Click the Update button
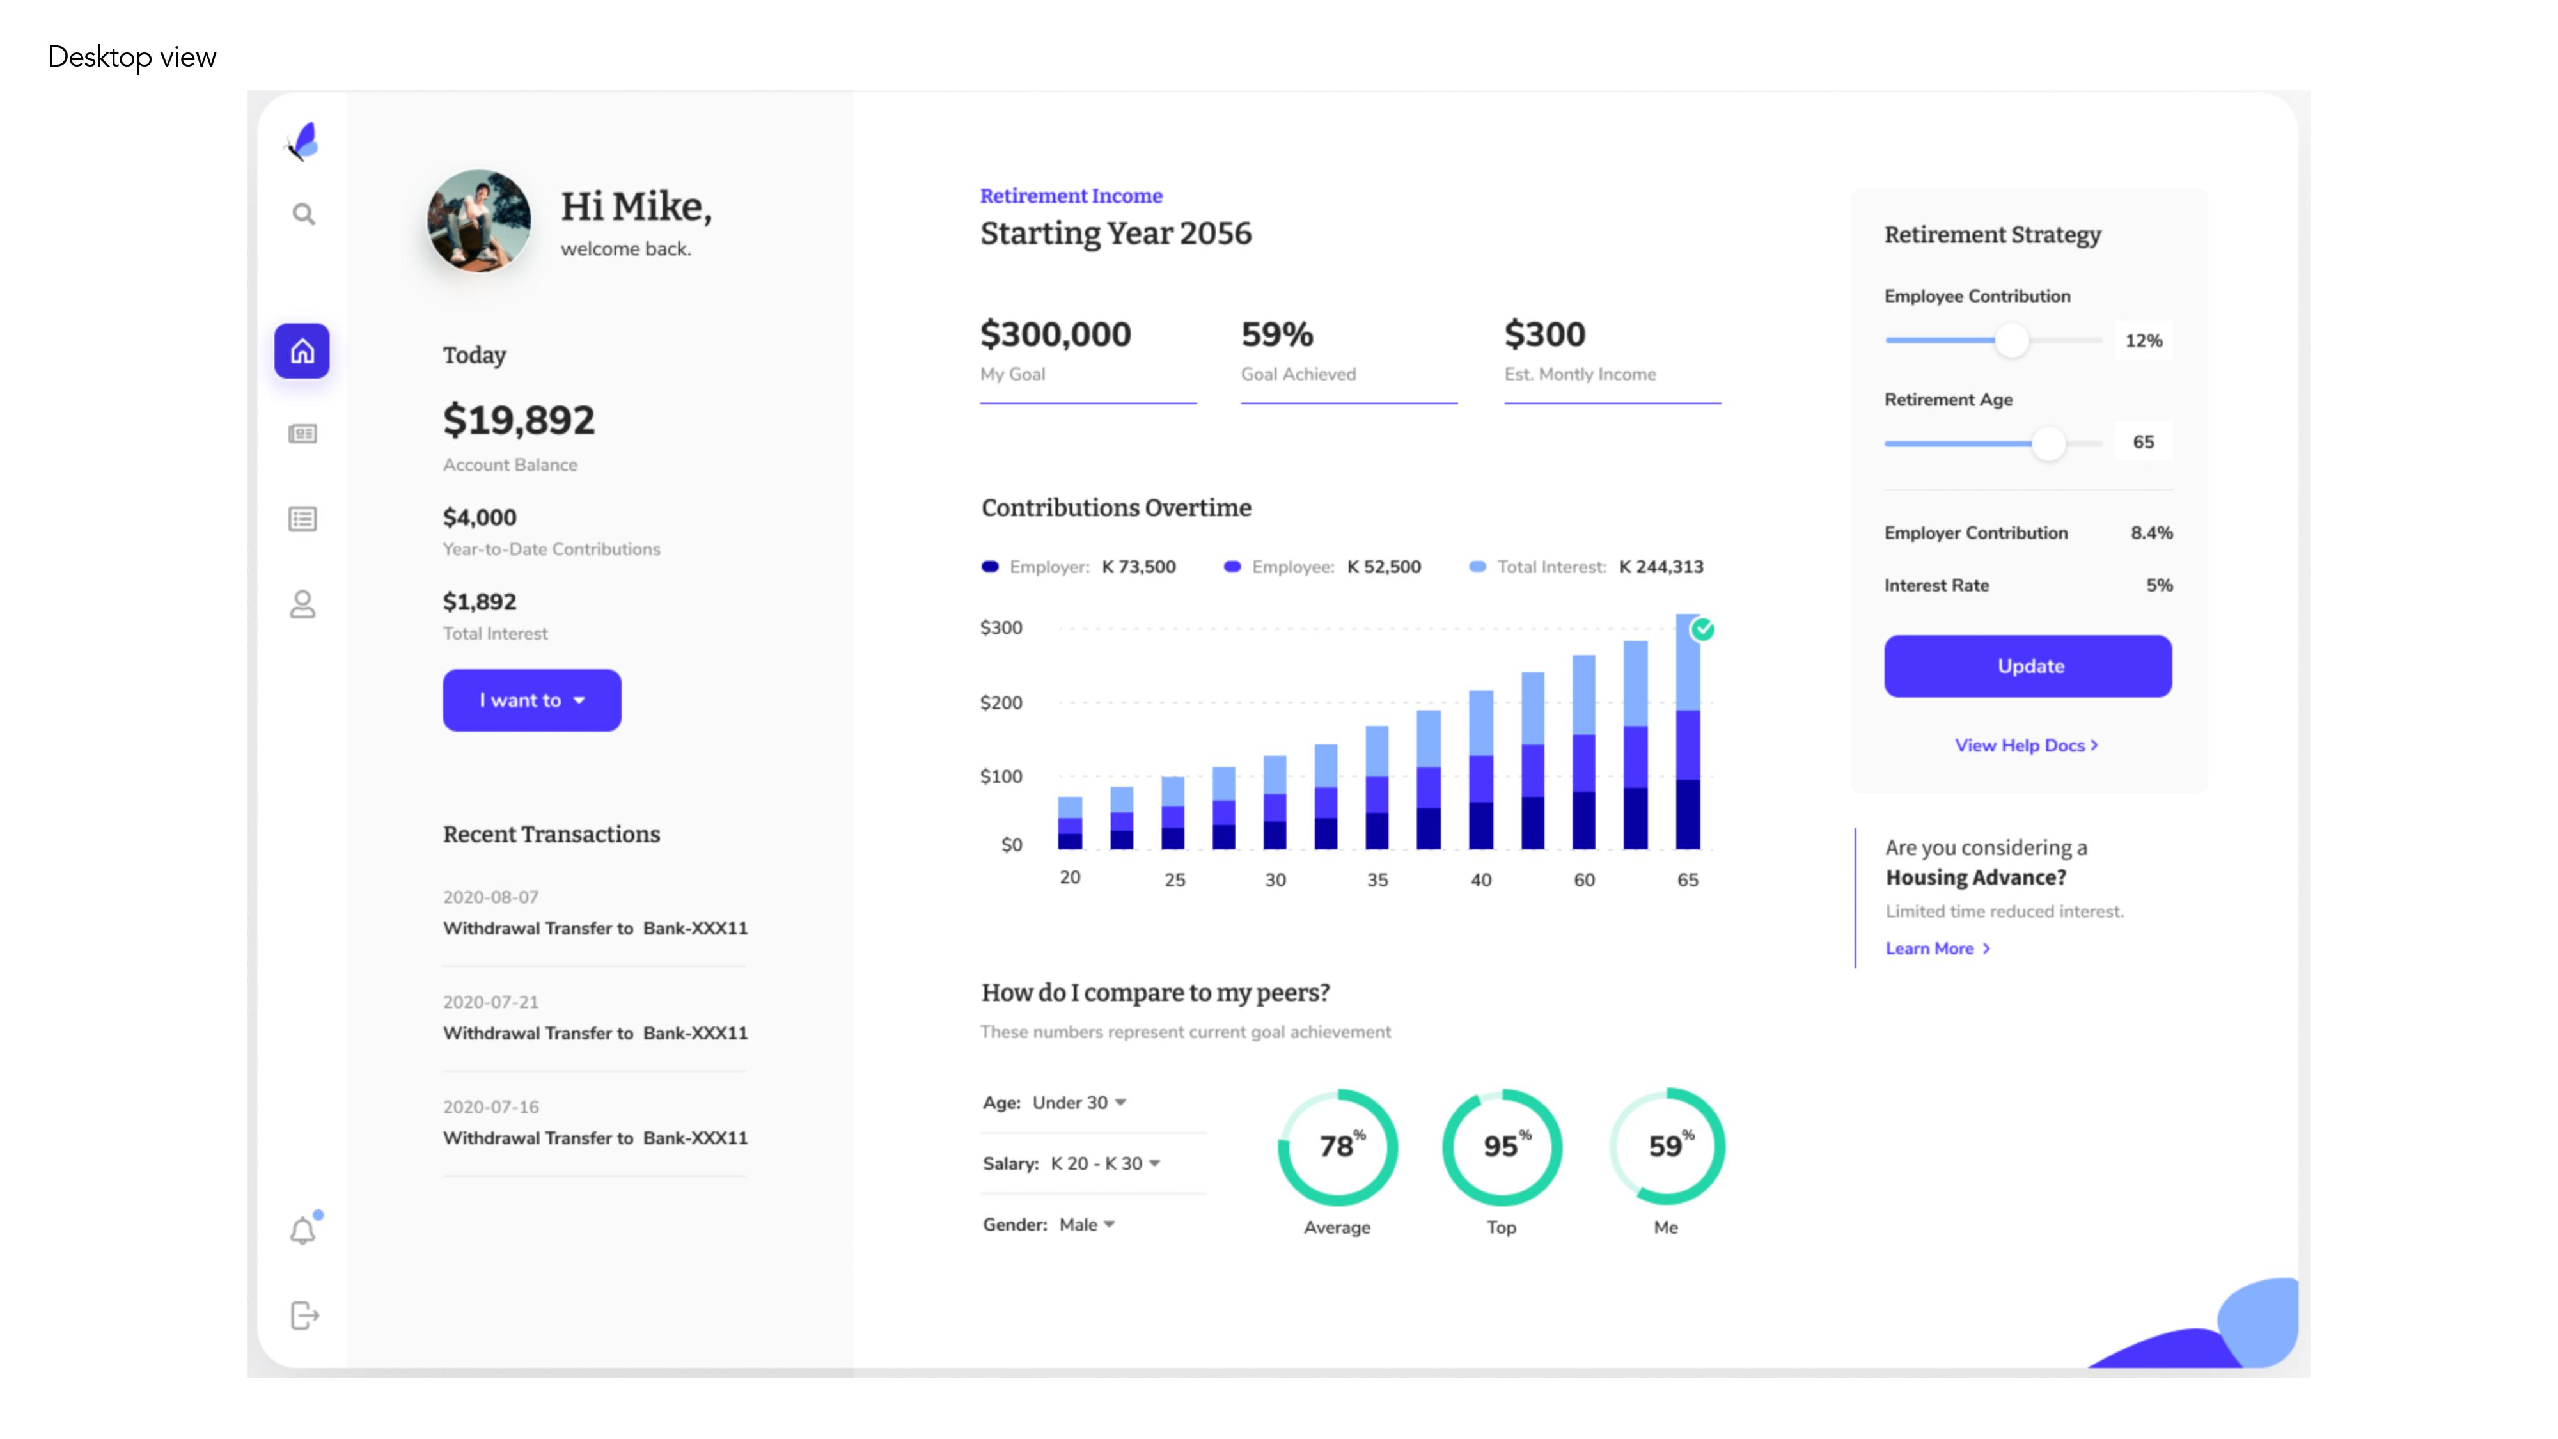2558x1439 pixels. [x=2028, y=666]
